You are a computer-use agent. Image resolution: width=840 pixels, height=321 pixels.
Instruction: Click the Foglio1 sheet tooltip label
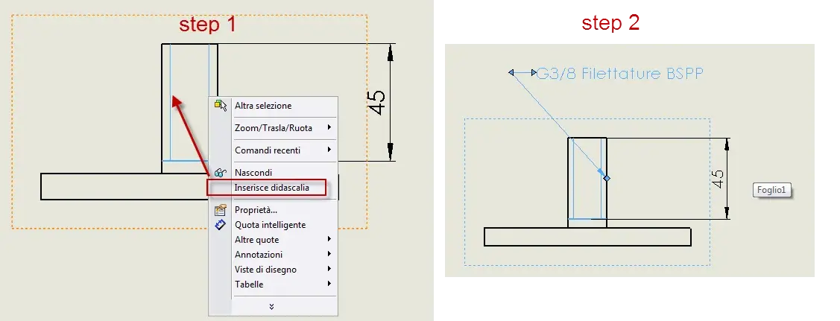pos(772,190)
